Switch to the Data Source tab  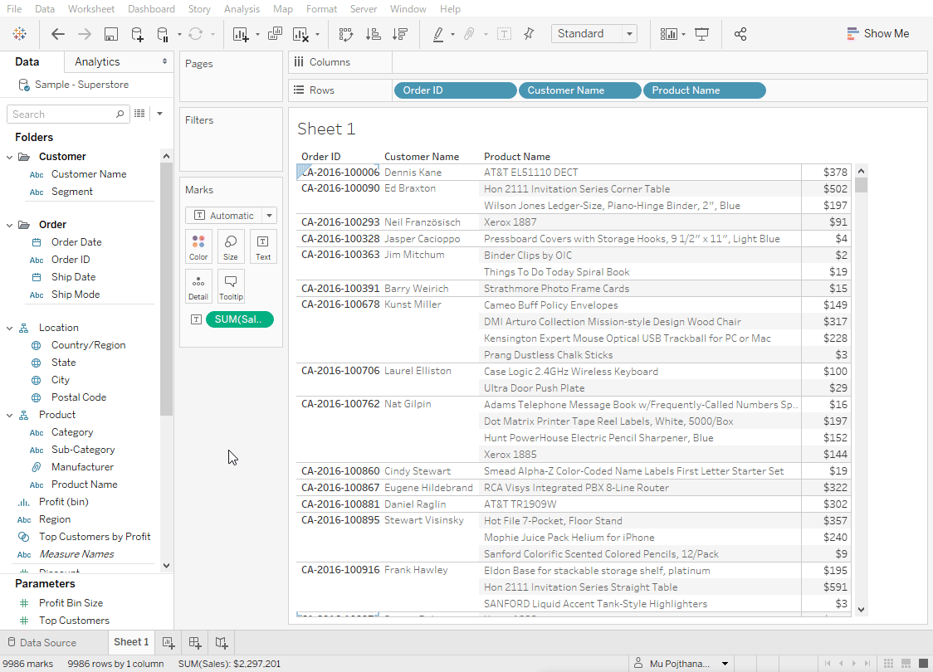coord(42,643)
